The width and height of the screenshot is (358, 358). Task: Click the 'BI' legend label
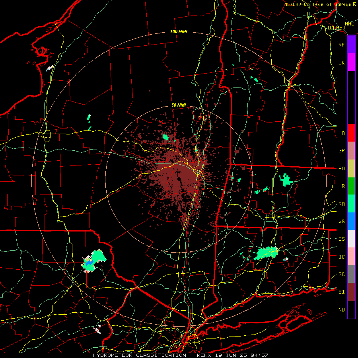point(342,292)
